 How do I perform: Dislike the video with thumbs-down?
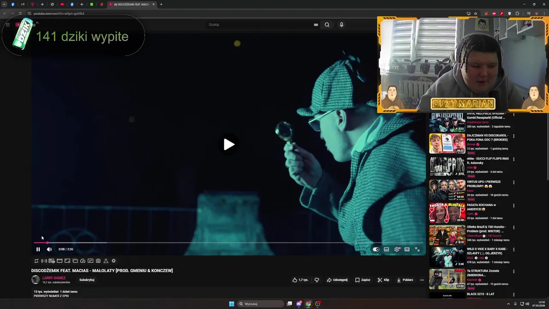tap(317, 280)
